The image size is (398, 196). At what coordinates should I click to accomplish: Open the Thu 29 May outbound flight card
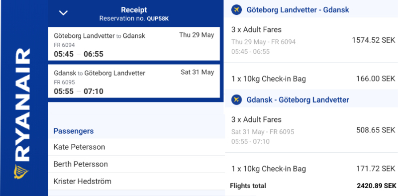[134, 44]
